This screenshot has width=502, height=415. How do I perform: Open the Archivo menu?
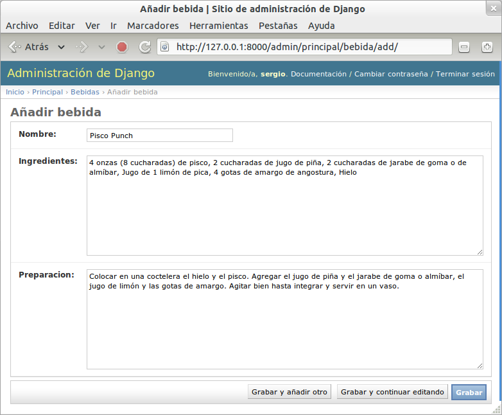(x=22, y=26)
